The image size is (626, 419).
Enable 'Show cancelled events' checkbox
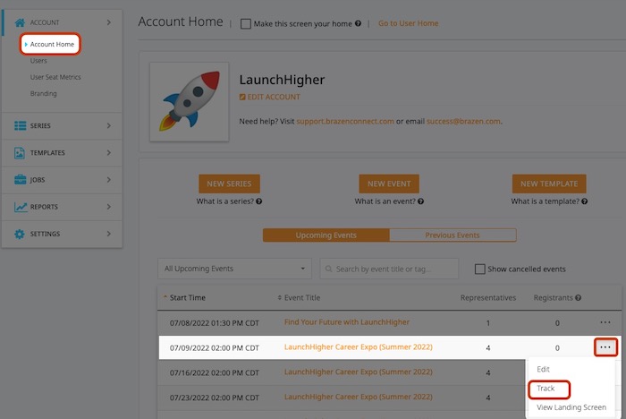point(480,269)
